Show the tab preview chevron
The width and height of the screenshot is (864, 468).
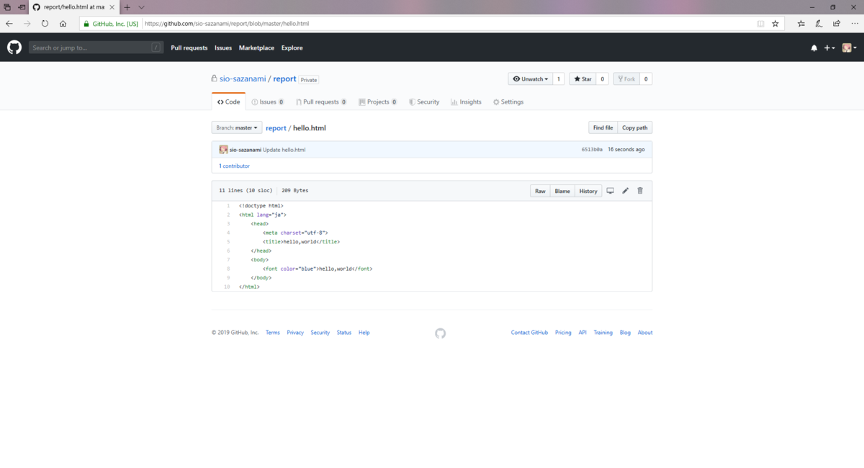[x=141, y=6]
